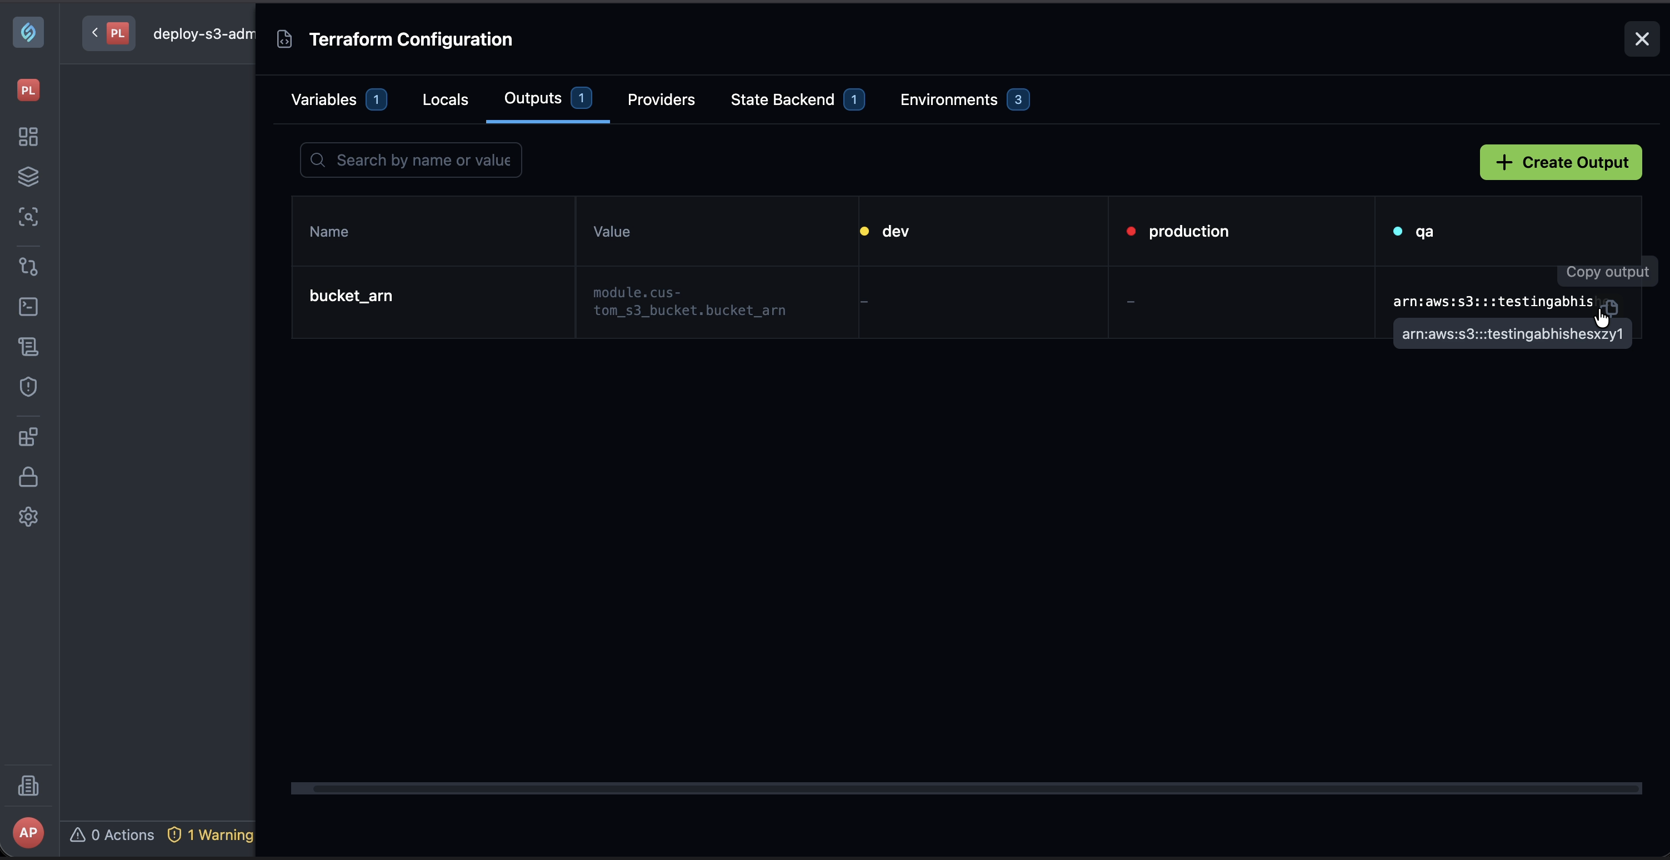Open the AP user avatar
This screenshot has width=1670, height=860.
click(28, 832)
